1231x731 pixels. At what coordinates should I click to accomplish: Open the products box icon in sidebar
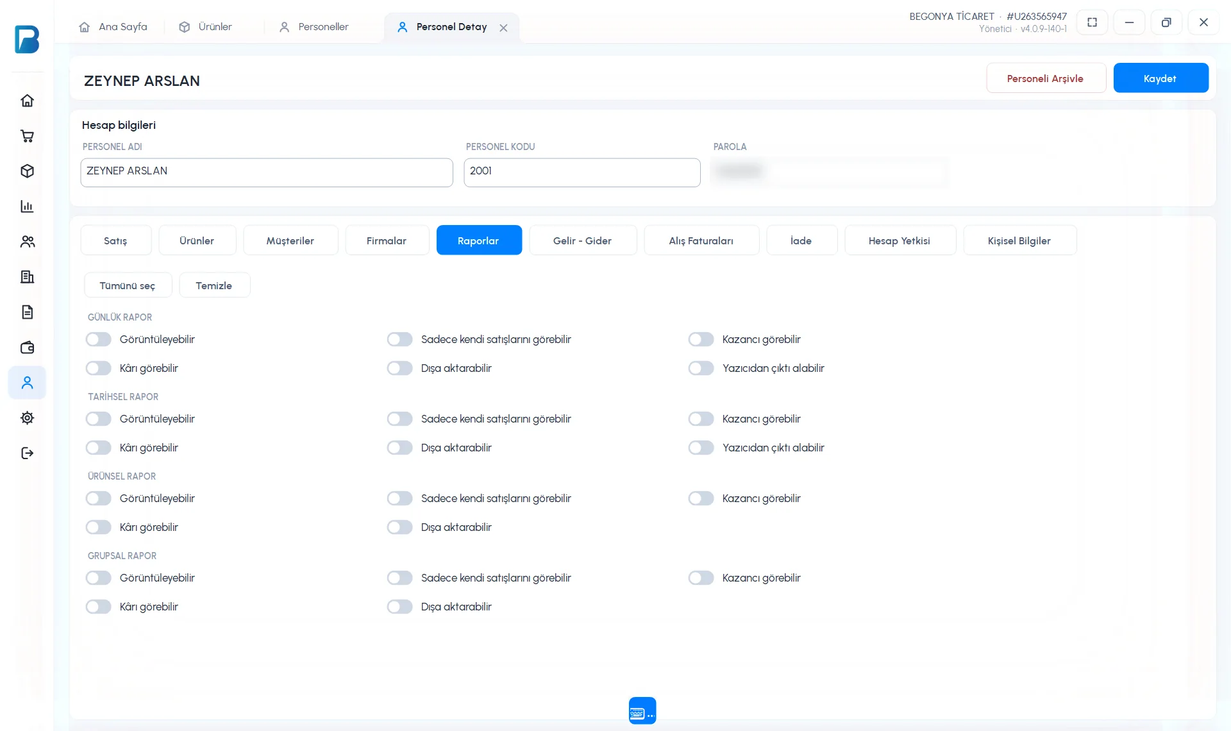(27, 171)
